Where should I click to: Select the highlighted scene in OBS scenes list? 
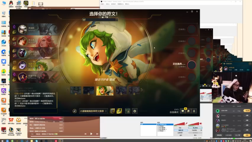(148, 124)
